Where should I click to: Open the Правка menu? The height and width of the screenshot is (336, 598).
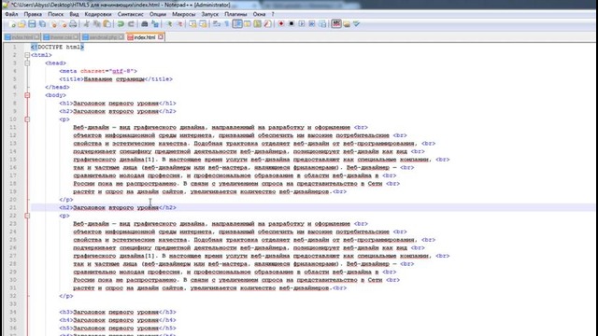click(33, 14)
